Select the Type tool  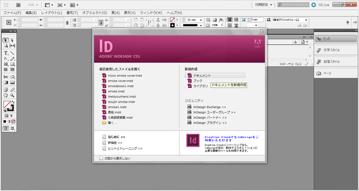pyautogui.click(x=6, y=53)
